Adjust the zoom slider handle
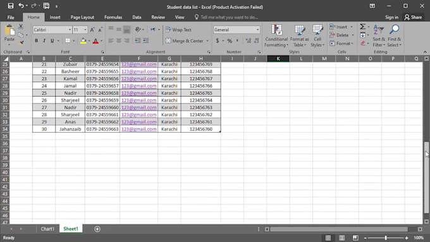The height and width of the screenshot is (242, 430). pos(386,238)
